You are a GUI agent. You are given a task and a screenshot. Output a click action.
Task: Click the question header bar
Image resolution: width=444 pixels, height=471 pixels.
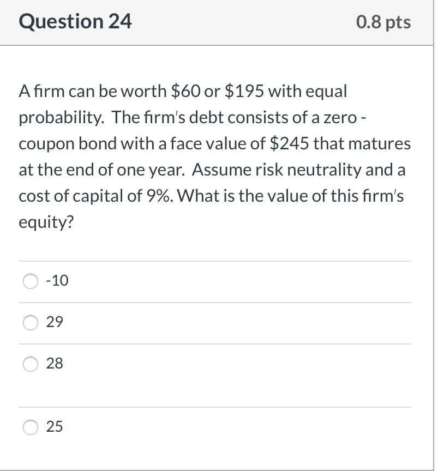pos(218,22)
